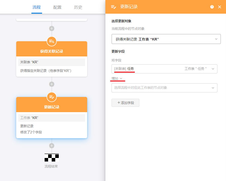Click the help question mark icon
This screenshot has width=226, height=181.
[x=212, y=7]
